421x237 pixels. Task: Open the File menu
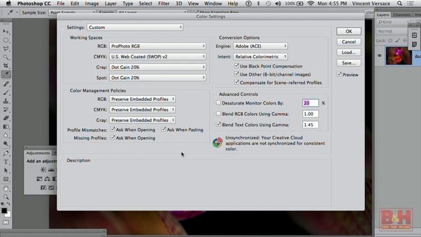(61, 3)
